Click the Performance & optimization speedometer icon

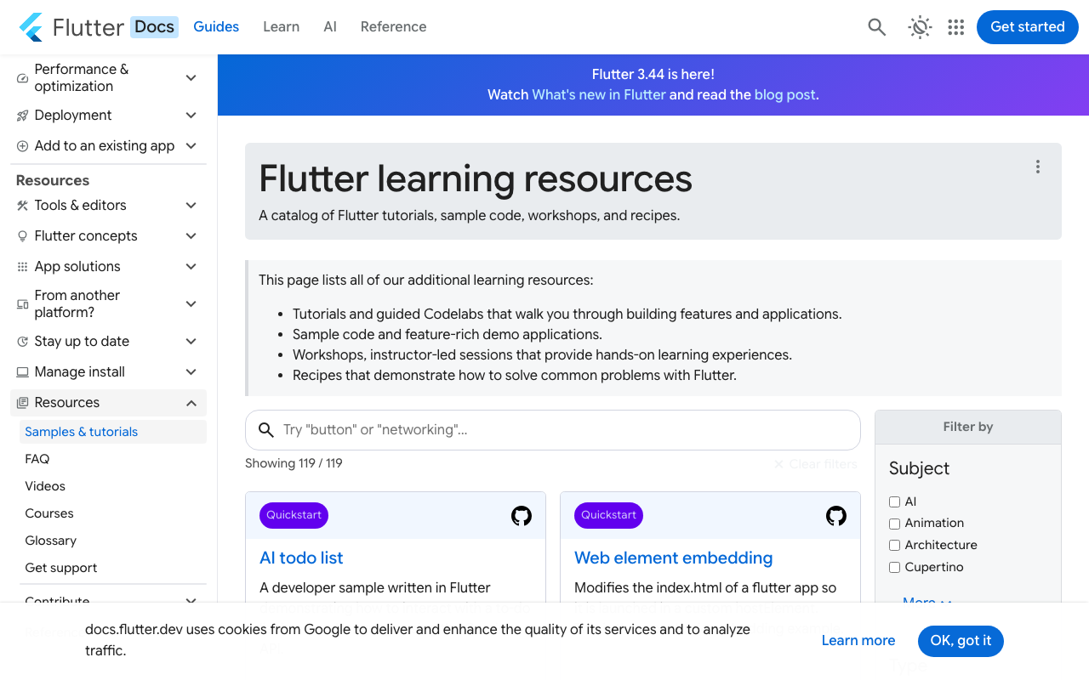coord(23,78)
